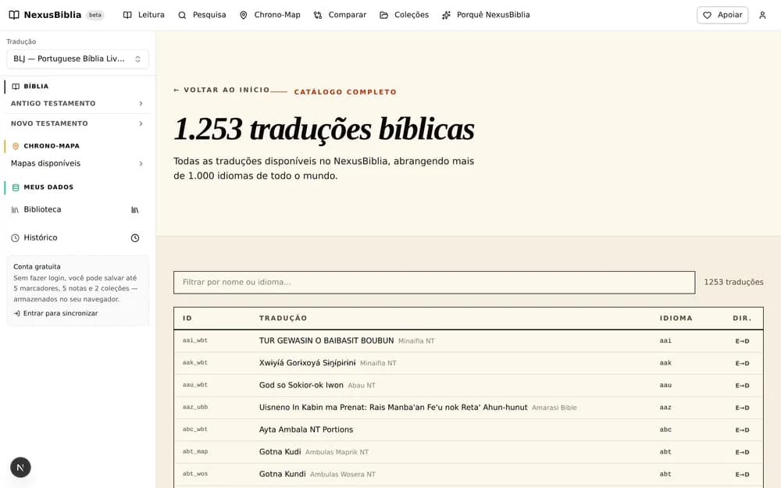
Task: Go to the Chrono-Map menu item
Action: (x=270, y=15)
